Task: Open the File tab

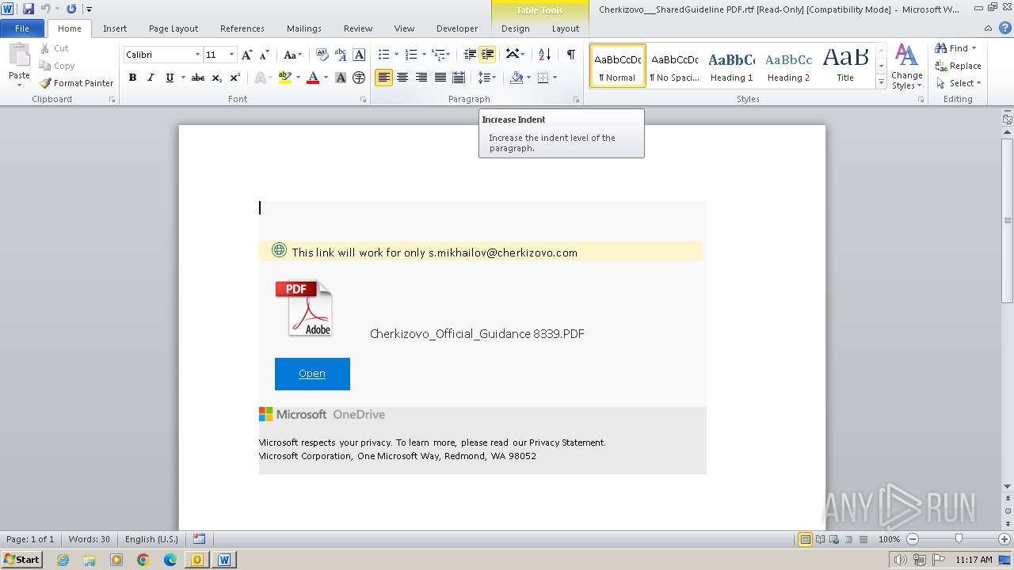Action: point(22,28)
